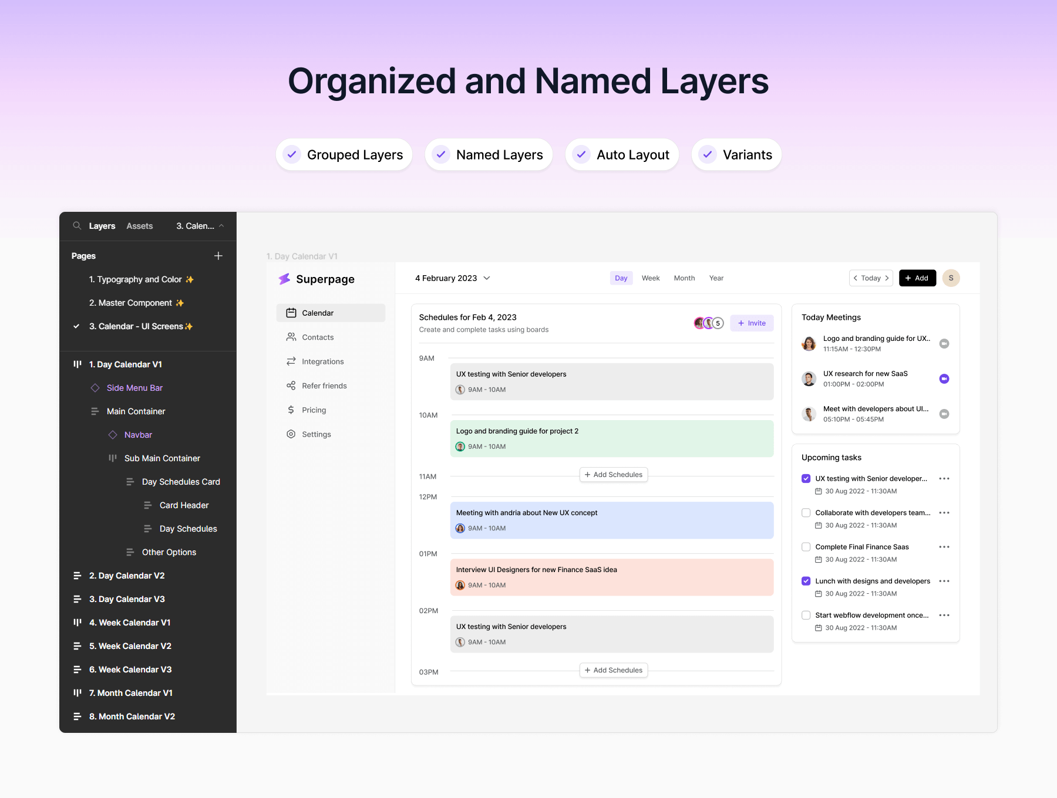Click the Invite button
1057x798 pixels.
[752, 323]
